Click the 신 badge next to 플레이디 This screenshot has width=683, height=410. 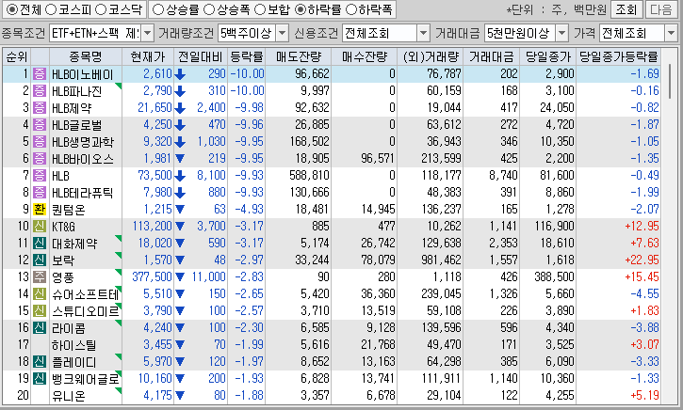[40, 362]
